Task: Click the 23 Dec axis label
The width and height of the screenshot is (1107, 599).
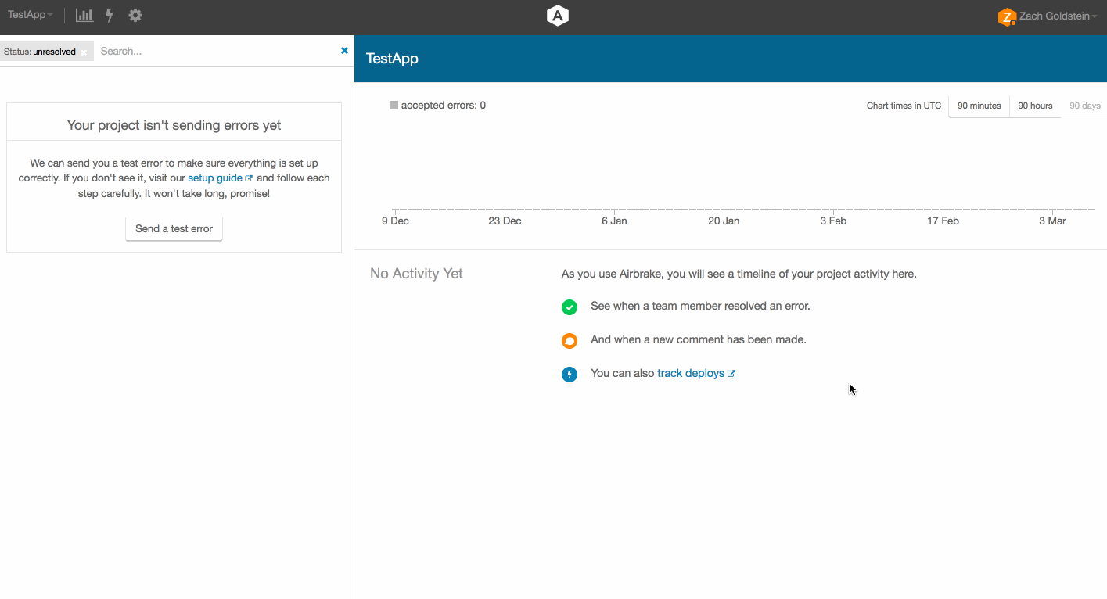Action: point(505,221)
